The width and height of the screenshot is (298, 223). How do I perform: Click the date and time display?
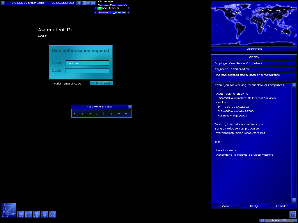tap(27, 3)
